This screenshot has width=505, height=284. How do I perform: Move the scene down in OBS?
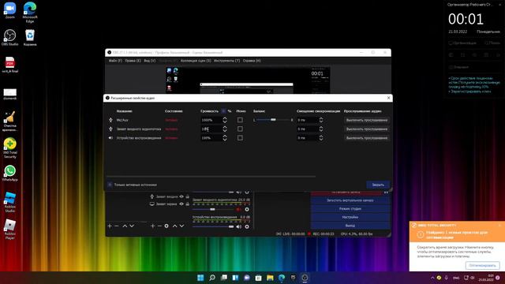point(132,226)
